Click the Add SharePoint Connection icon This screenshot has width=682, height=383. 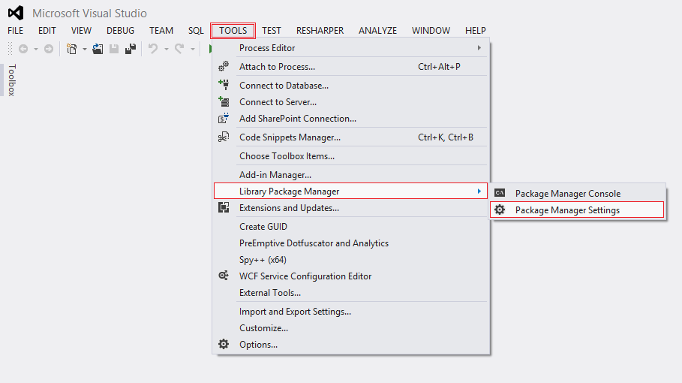tap(224, 118)
